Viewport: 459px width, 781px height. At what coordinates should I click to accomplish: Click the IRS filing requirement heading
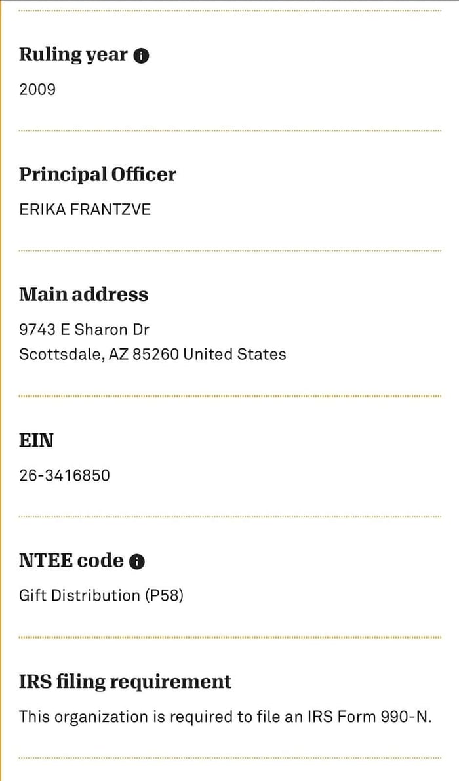125,682
